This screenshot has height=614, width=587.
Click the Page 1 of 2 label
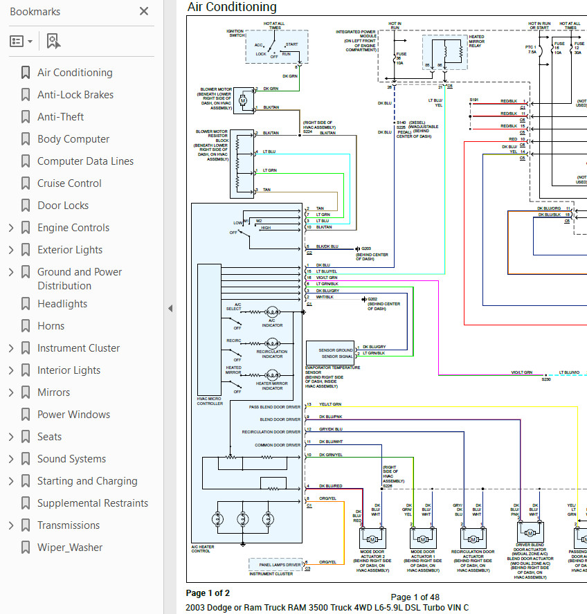tap(208, 593)
